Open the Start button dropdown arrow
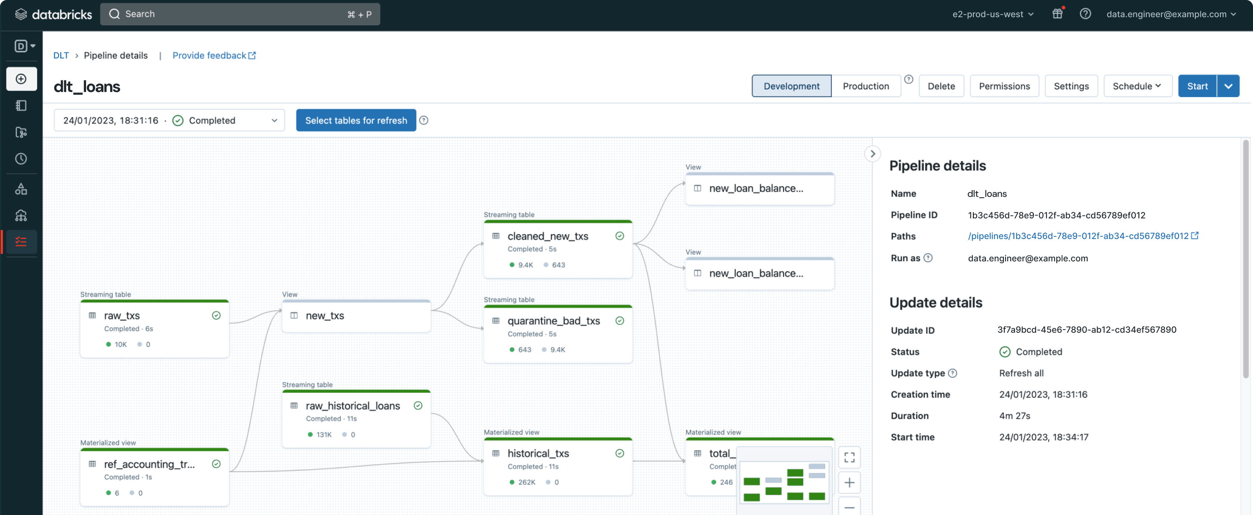 point(1228,86)
